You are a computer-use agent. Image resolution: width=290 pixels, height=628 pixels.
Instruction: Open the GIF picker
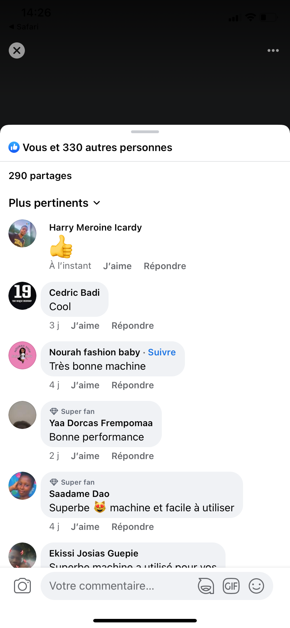[x=231, y=586]
